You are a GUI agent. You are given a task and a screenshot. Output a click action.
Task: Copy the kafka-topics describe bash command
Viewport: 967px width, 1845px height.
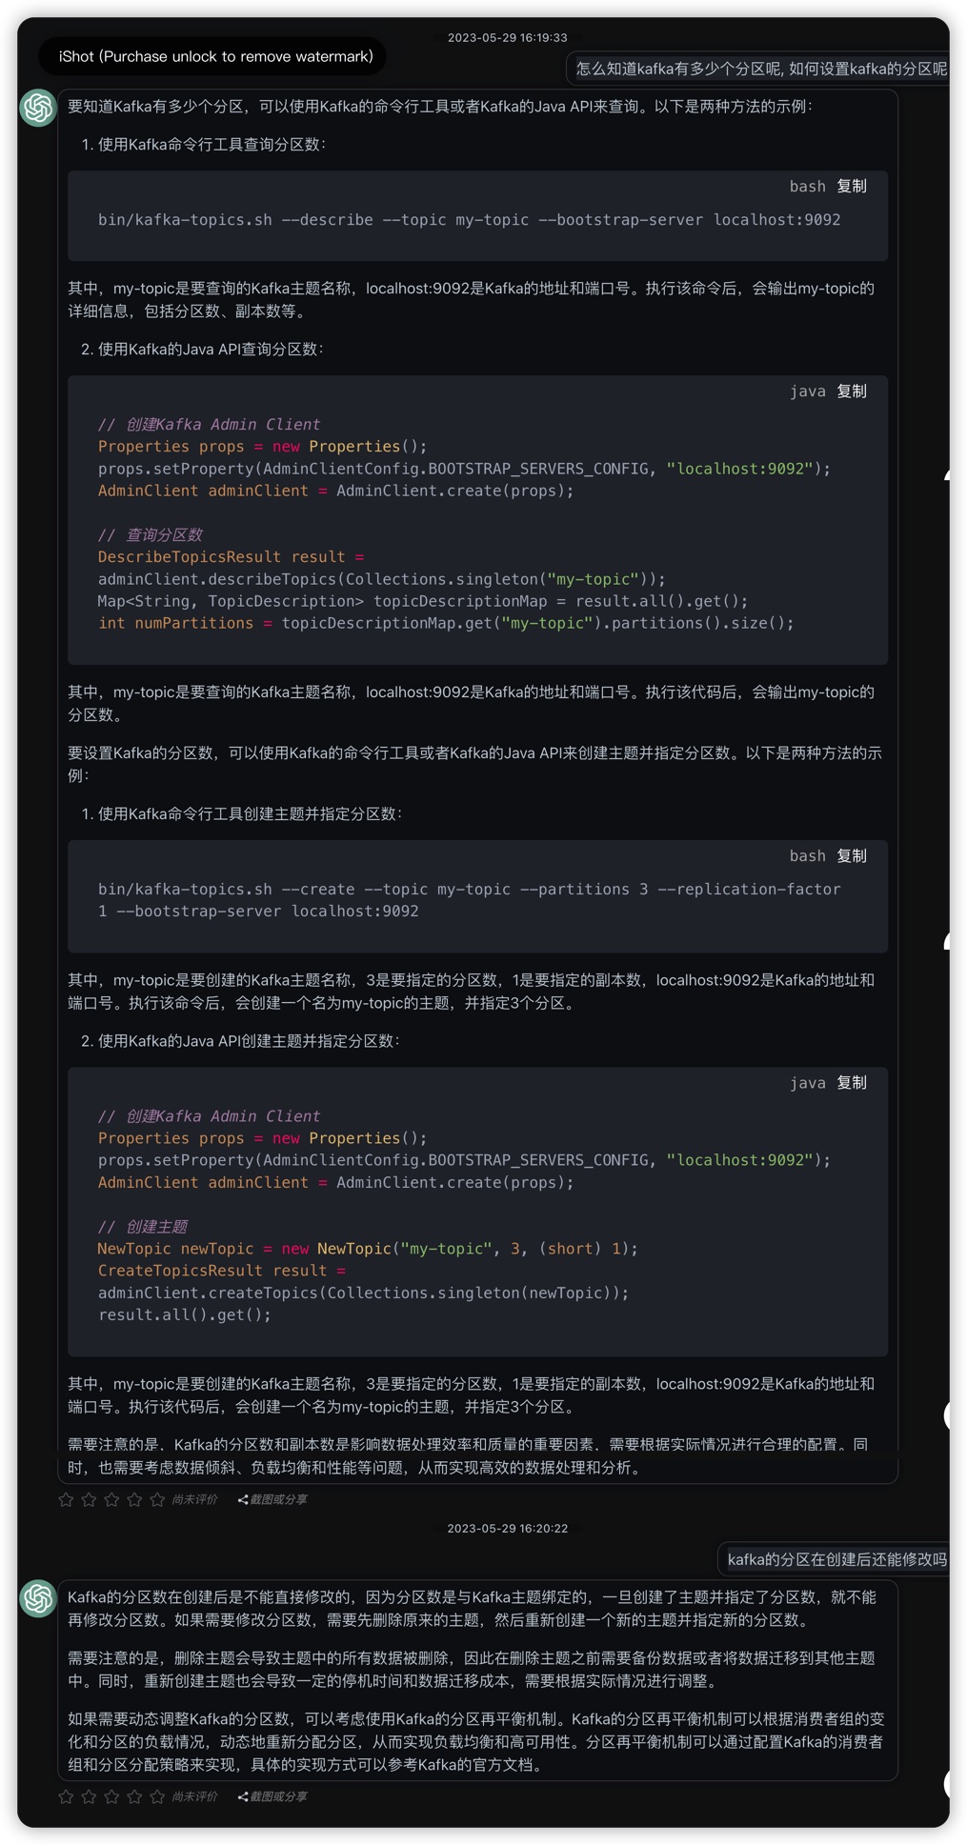click(851, 187)
